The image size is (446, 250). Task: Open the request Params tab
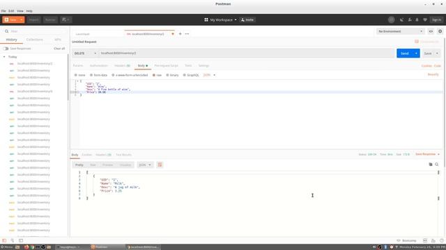point(78,65)
